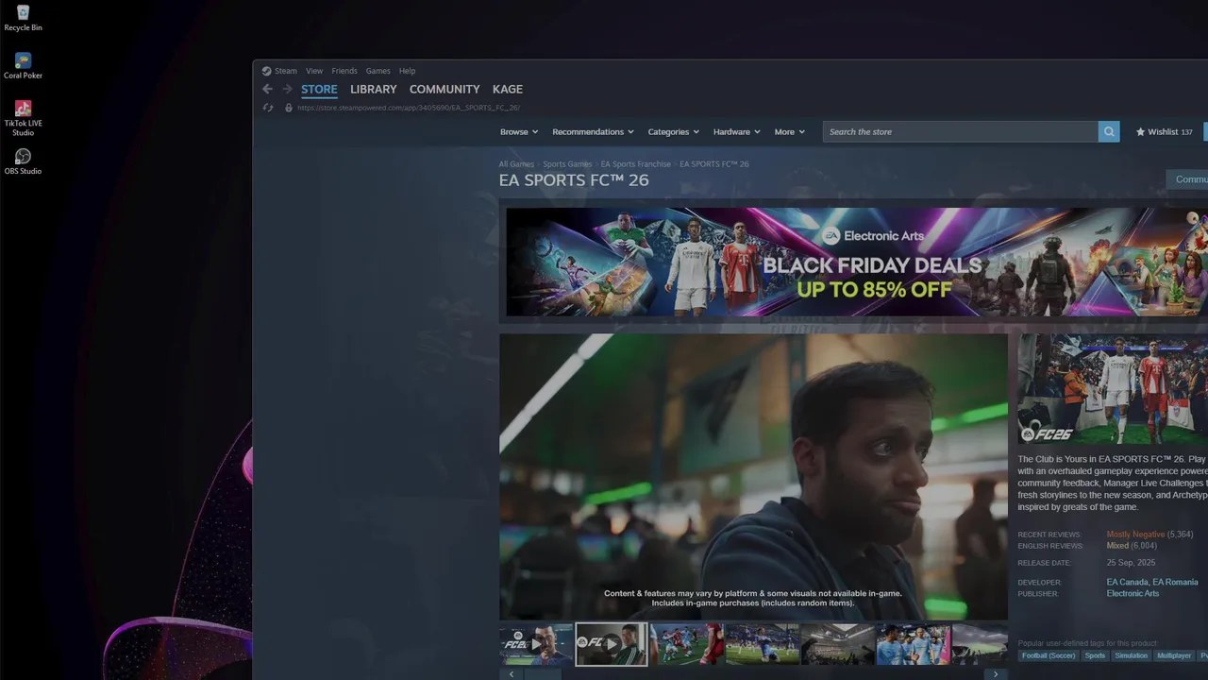Expand the Recommendations dropdown

click(x=593, y=132)
